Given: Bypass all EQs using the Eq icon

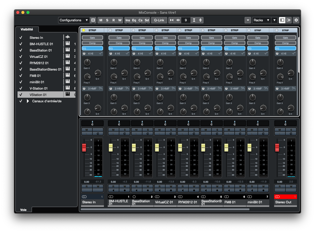Looking at the screenshot, I should pyautogui.click(x=134, y=20).
